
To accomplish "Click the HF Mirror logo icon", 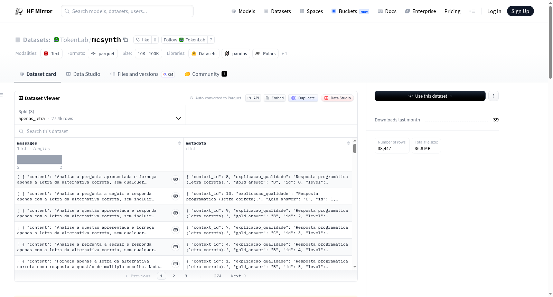I will [19, 11].
